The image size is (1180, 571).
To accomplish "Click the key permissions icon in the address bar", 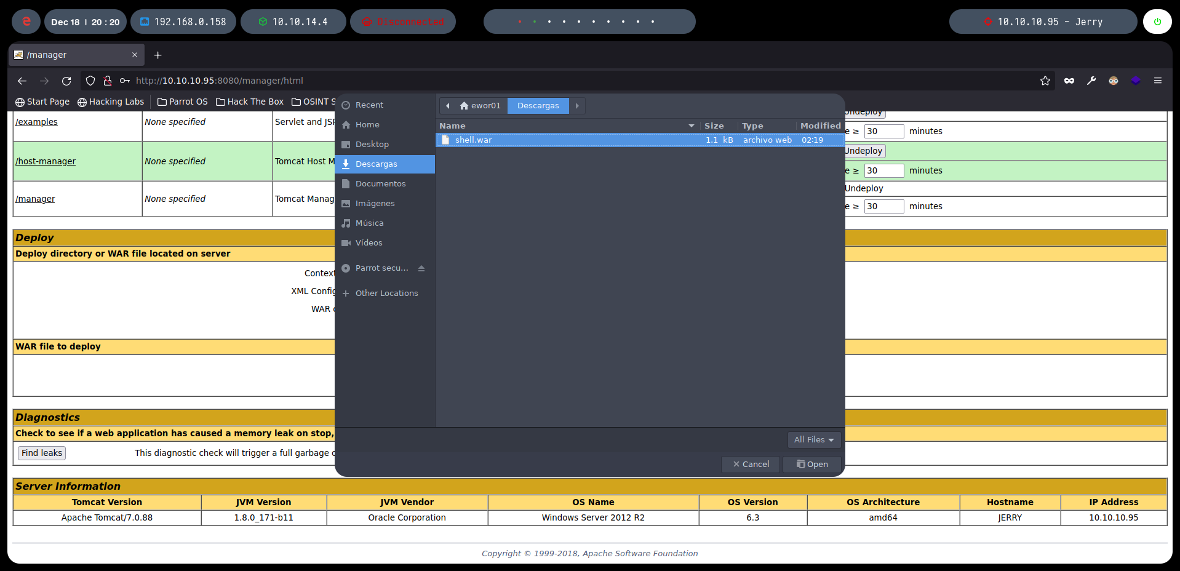I will tap(125, 81).
